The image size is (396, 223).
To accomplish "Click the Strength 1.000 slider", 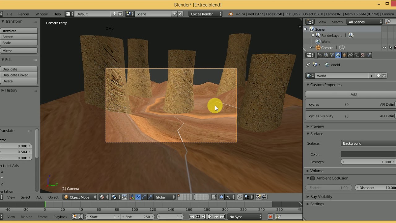I will pyautogui.click(x=368, y=162).
